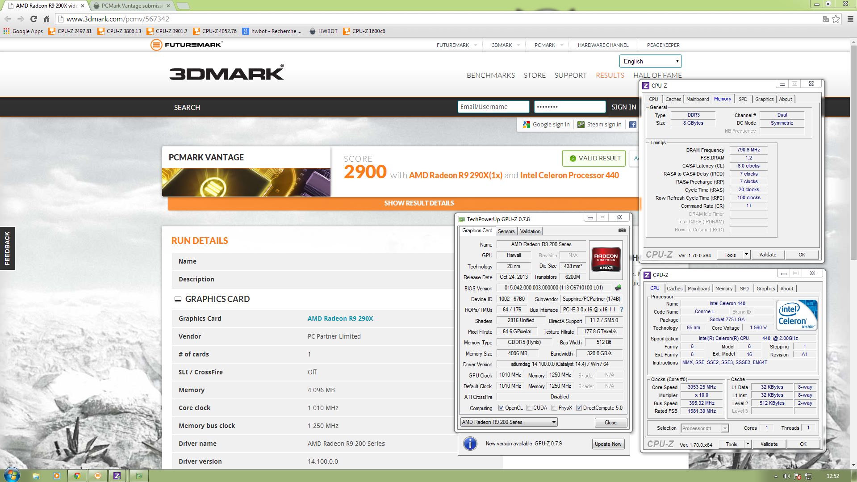This screenshot has height=482, width=857.
Task: Click the Windows Start button
Action: tap(12, 475)
